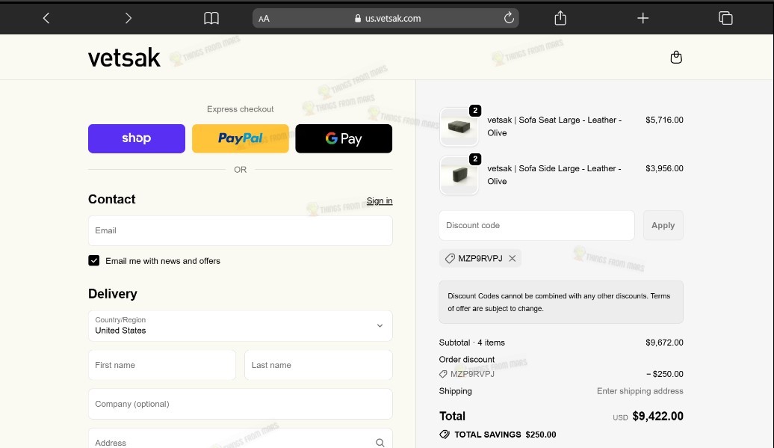Go back with the browser back arrow
The image size is (774, 448).
pos(46,18)
